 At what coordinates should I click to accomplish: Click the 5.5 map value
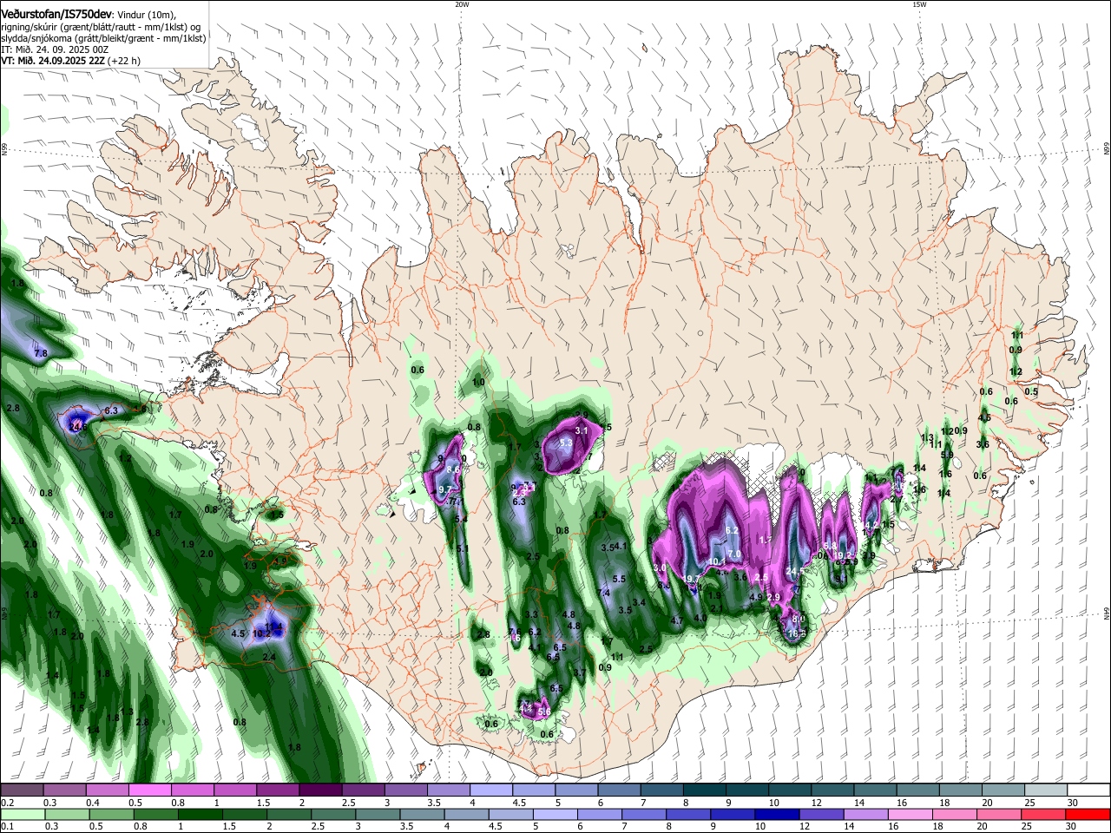(619, 579)
